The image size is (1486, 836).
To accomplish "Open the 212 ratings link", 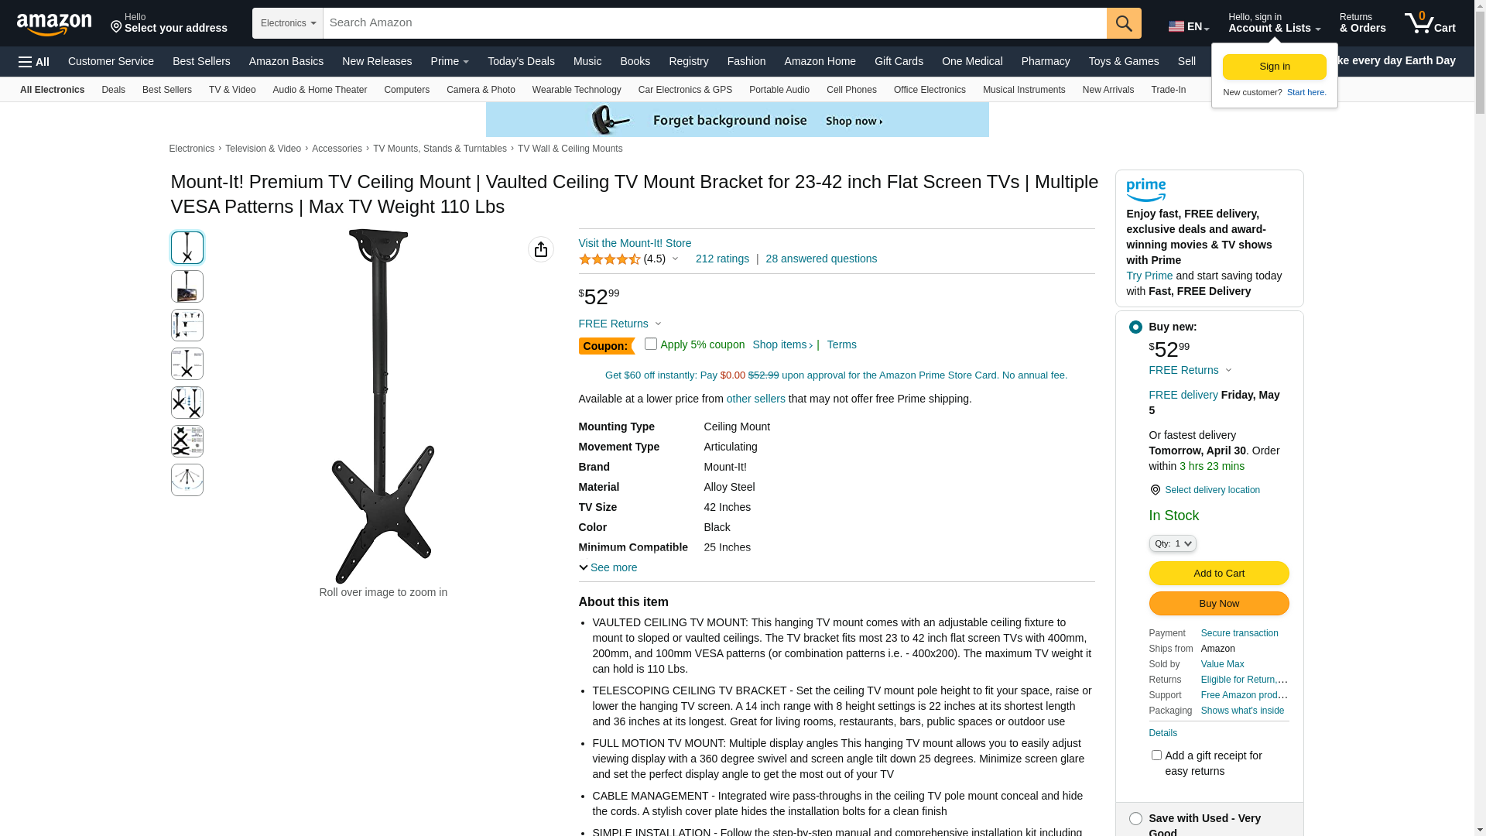I will [722, 259].
